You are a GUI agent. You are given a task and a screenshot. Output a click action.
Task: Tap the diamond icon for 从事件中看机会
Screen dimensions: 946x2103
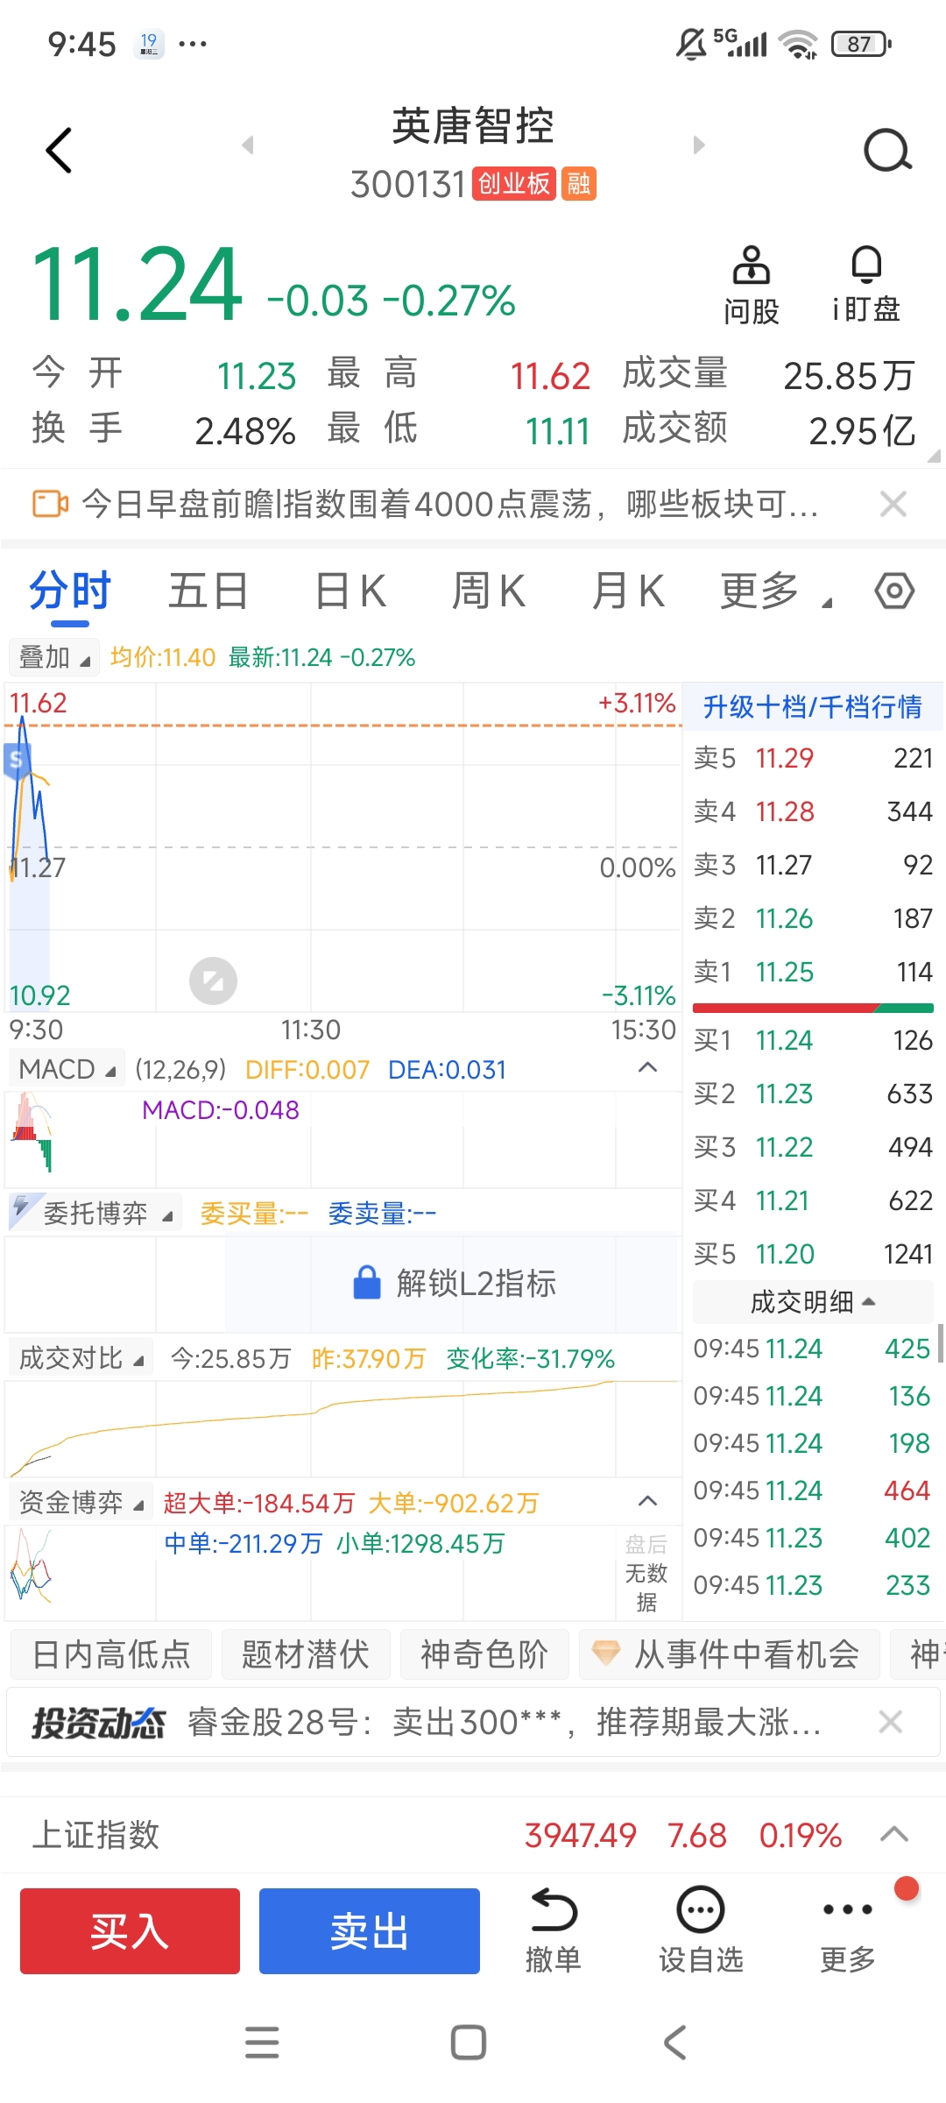tap(606, 1653)
